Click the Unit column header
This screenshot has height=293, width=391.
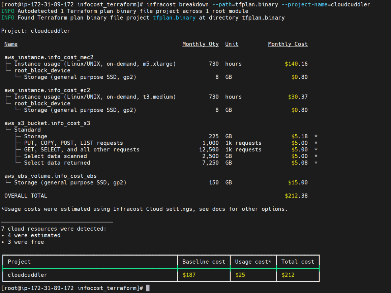click(x=232, y=44)
